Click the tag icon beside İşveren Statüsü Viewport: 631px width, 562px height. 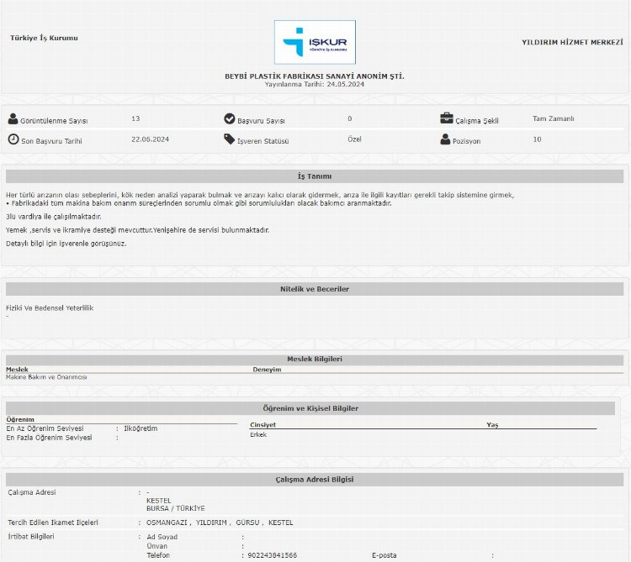coord(230,139)
